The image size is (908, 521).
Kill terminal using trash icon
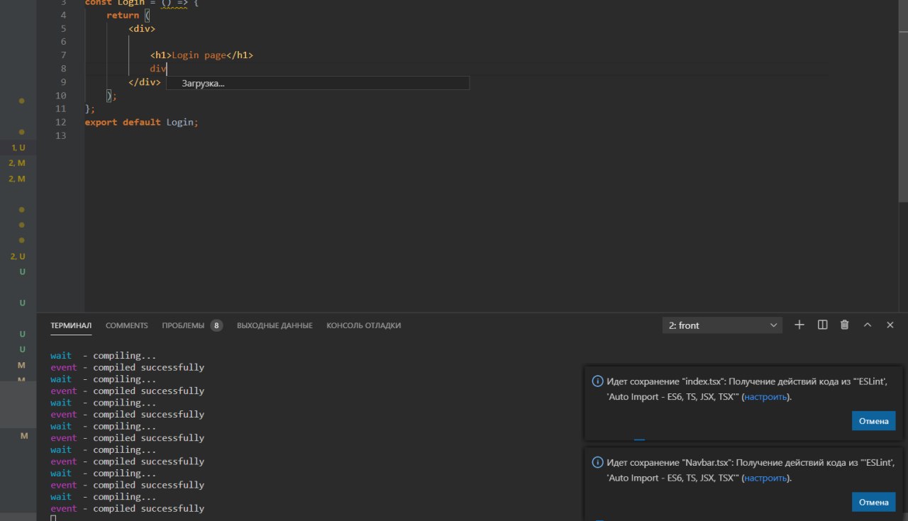click(844, 325)
